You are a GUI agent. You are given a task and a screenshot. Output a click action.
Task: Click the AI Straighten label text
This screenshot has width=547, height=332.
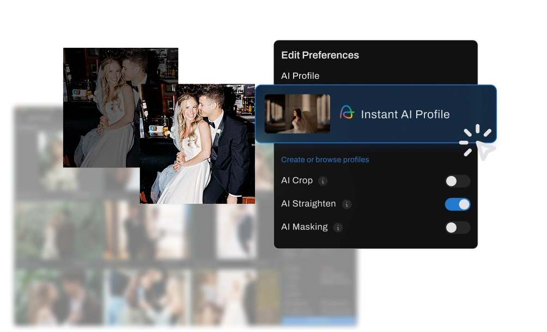point(308,204)
